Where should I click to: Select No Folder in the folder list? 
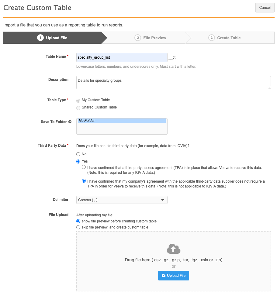click(x=122, y=121)
